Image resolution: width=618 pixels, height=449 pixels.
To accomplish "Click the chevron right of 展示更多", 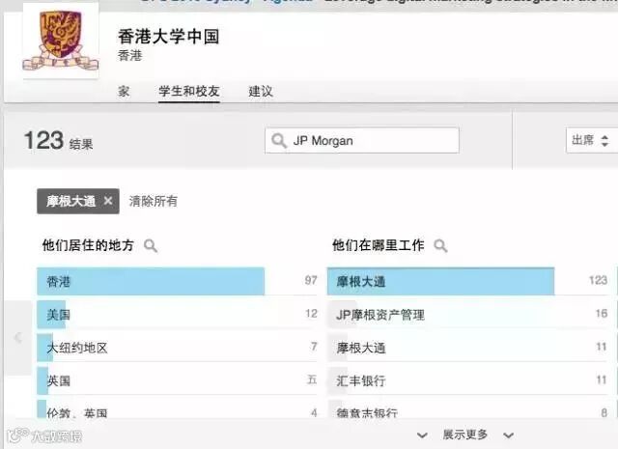I will tap(509, 435).
